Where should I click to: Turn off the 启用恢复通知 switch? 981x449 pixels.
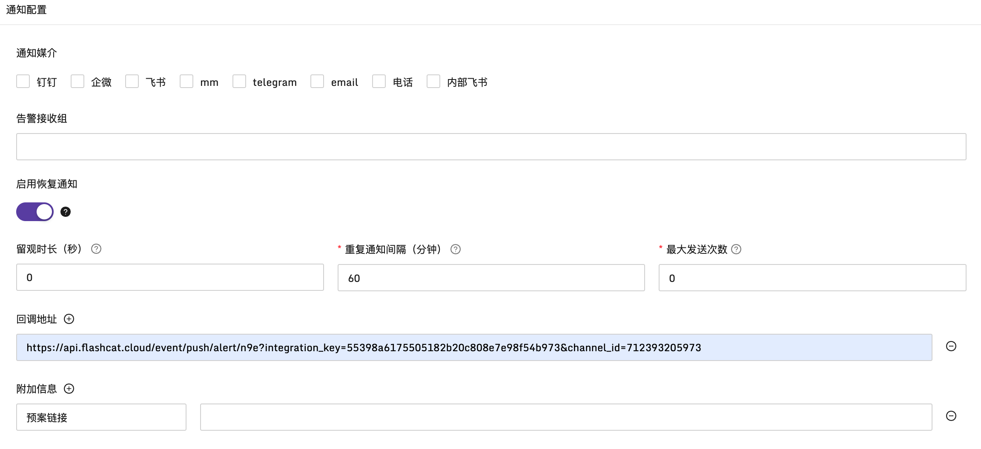coord(34,212)
